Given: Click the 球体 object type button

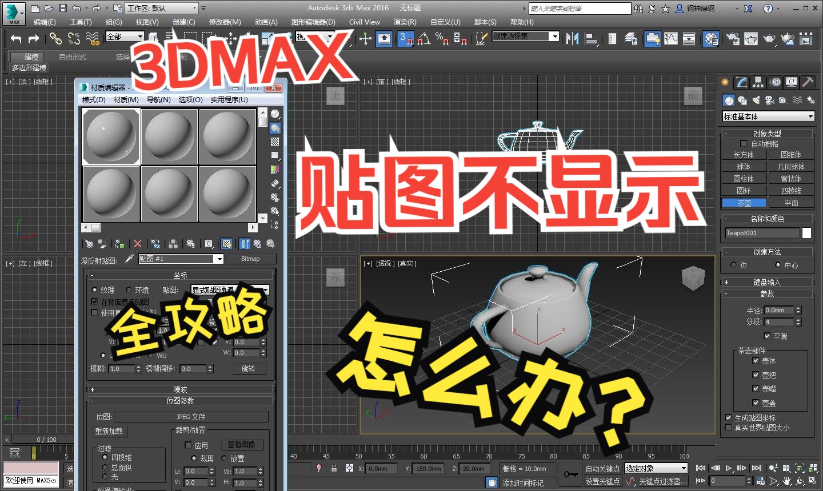Looking at the screenshot, I should point(744,167).
